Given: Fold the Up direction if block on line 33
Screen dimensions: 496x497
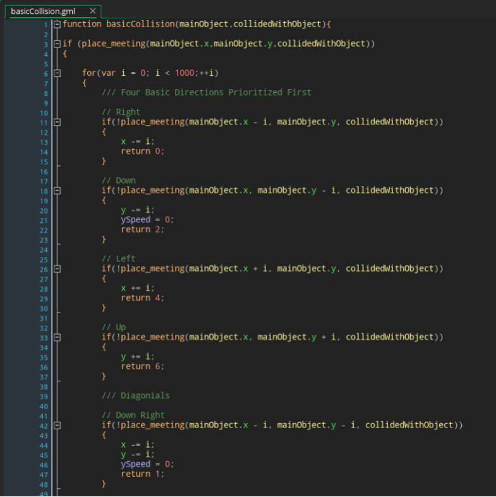Looking at the screenshot, I should (57, 337).
